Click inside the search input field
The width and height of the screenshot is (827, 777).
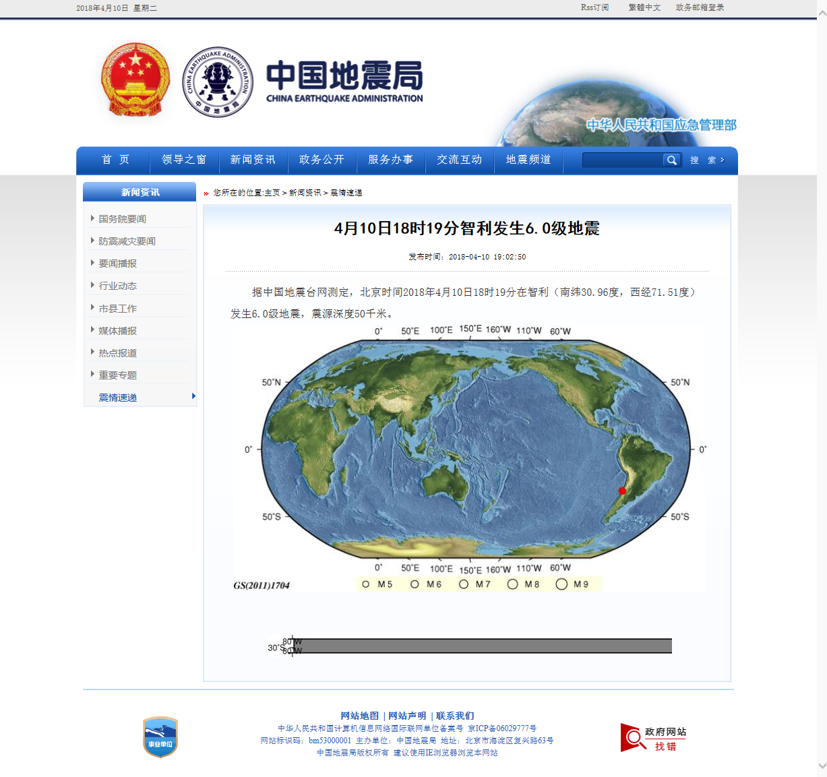tap(623, 160)
